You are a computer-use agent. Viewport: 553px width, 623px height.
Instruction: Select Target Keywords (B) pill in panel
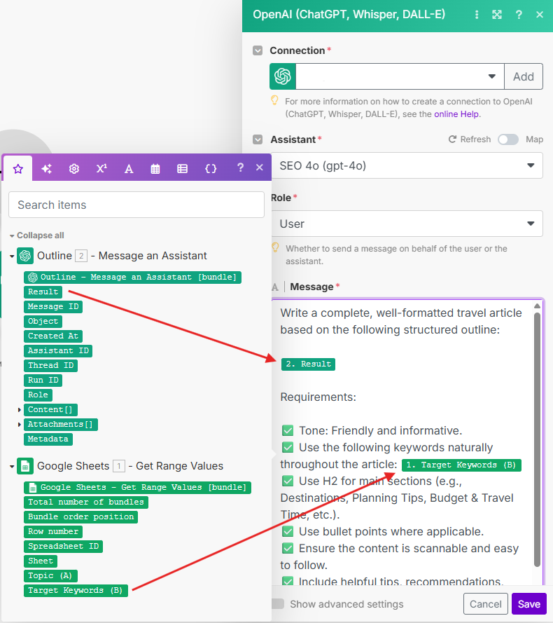point(76,590)
